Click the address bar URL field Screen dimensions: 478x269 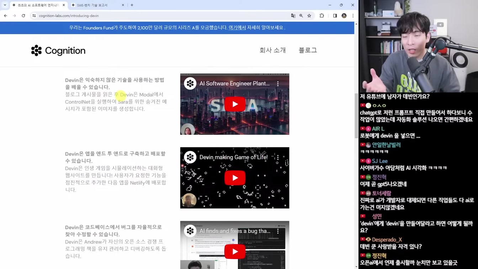[x=160, y=16]
